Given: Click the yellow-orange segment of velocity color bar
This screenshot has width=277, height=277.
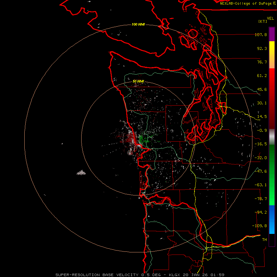Looking at the screenshot, I should coord(272,55).
